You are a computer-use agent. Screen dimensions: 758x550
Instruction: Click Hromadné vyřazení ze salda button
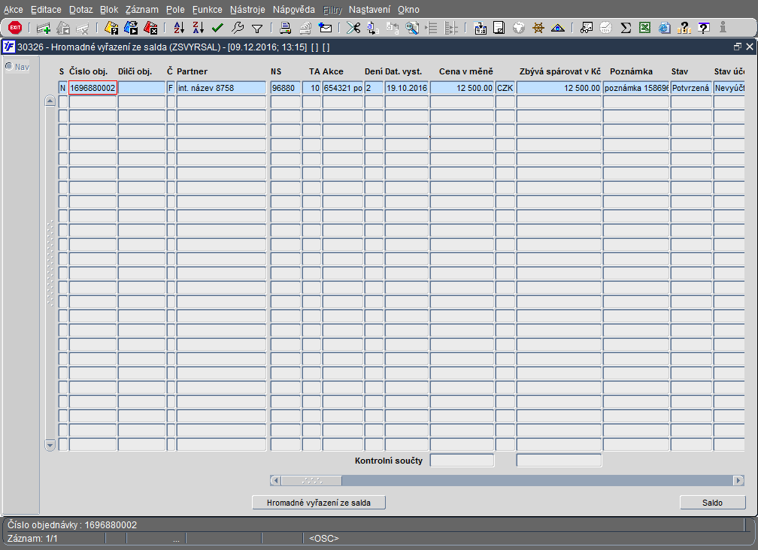click(319, 503)
